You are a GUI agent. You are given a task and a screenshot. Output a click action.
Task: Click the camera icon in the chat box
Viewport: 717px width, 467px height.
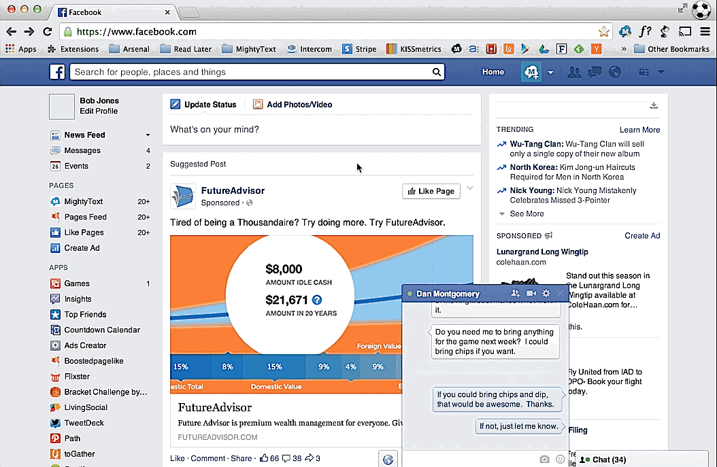[544, 460]
